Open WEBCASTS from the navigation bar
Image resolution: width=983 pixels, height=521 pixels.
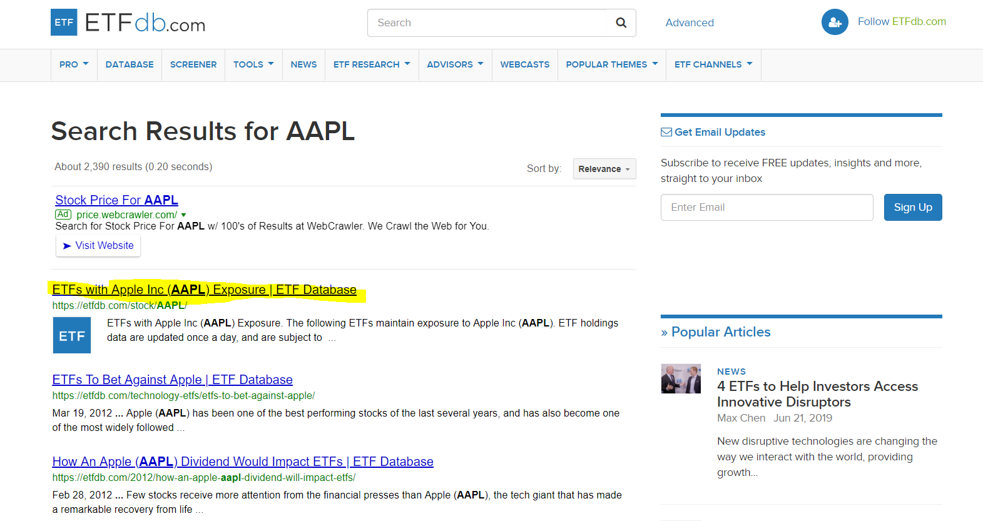(525, 64)
